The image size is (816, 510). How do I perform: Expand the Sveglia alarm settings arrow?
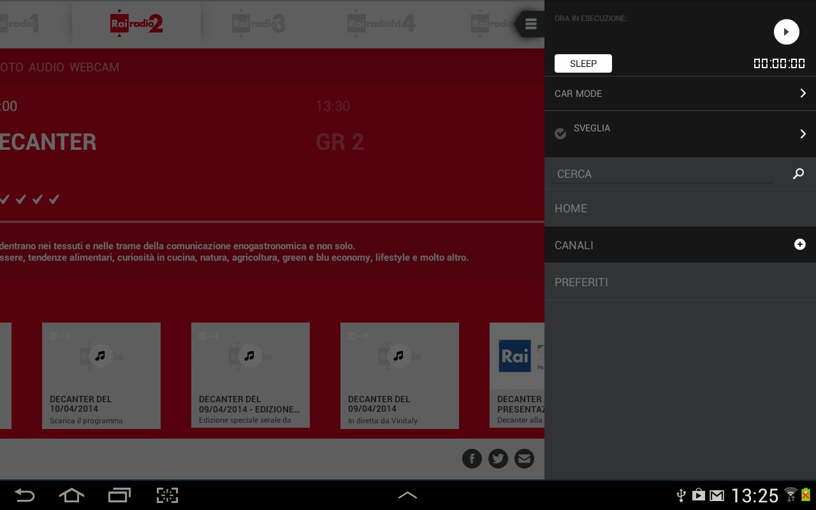803,134
